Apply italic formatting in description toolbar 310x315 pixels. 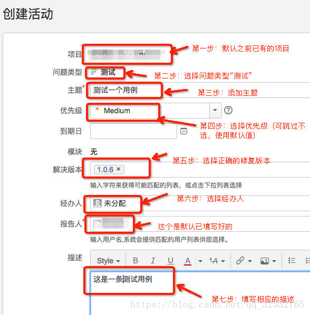click(x=153, y=261)
